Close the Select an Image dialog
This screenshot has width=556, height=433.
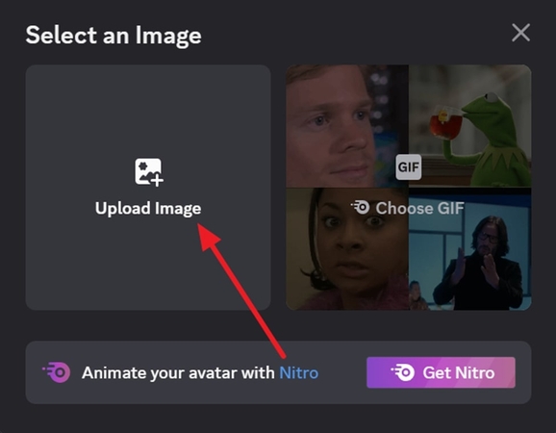pos(520,33)
